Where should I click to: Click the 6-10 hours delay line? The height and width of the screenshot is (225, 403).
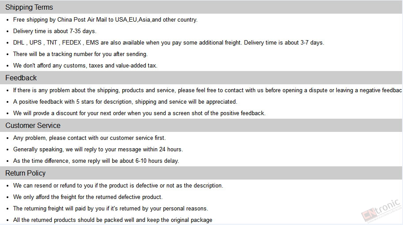(x=96, y=161)
